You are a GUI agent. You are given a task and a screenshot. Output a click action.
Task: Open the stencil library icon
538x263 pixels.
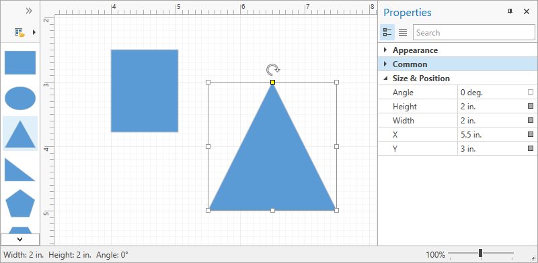pyautogui.click(x=20, y=32)
